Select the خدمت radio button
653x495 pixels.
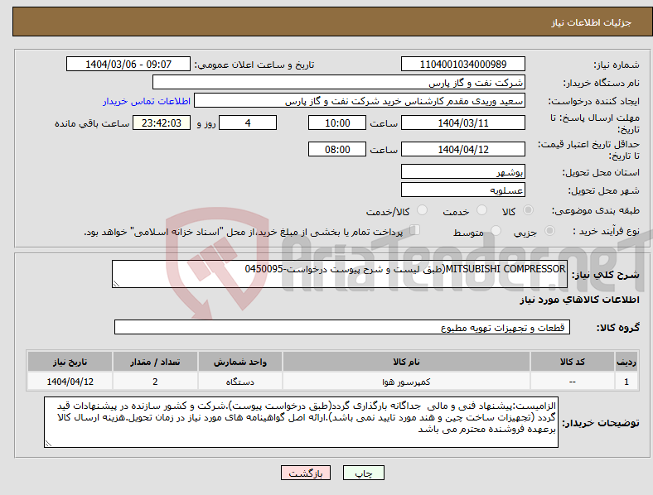click(x=481, y=210)
